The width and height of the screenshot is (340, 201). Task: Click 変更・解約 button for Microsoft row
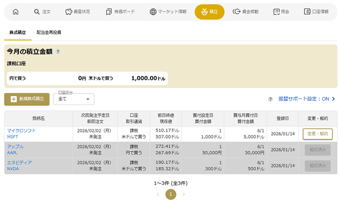pos(317,134)
